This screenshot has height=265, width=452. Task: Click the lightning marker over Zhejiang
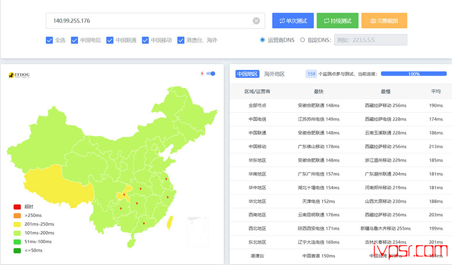click(x=167, y=197)
